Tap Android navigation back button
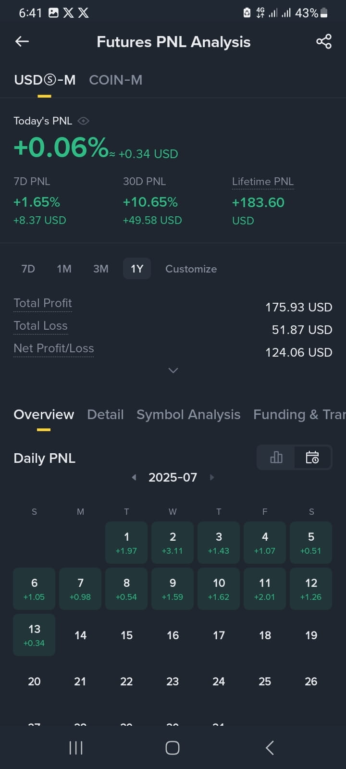Image resolution: width=346 pixels, height=769 pixels. tap(270, 748)
